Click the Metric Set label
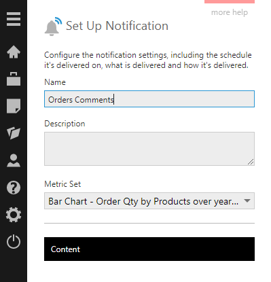Image resolution: width=271 pixels, height=282 pixels. point(62,184)
